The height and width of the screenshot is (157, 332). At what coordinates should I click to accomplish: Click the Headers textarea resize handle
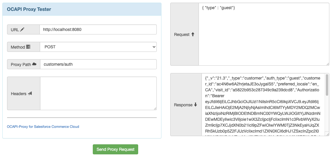(x=155, y=108)
